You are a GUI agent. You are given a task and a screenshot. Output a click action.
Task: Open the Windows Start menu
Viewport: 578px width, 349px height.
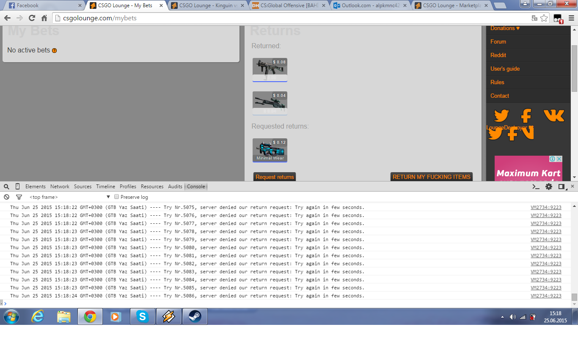[x=11, y=316]
